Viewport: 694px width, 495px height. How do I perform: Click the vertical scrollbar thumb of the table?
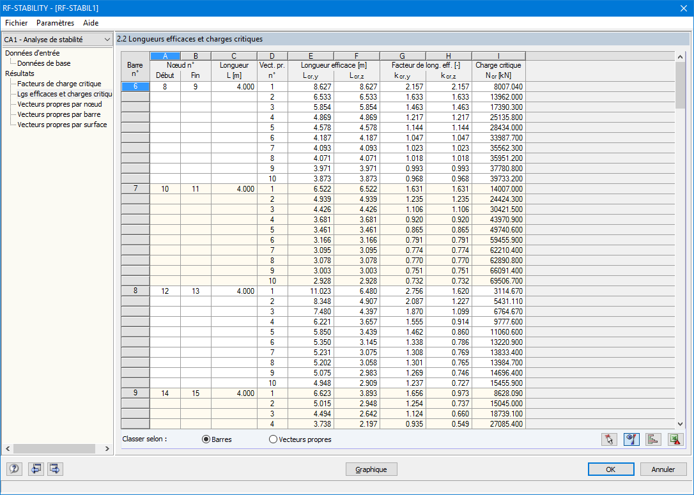(681, 85)
